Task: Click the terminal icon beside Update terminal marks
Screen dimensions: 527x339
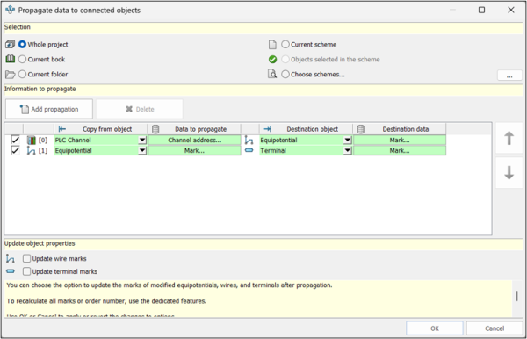Action: tap(11, 271)
